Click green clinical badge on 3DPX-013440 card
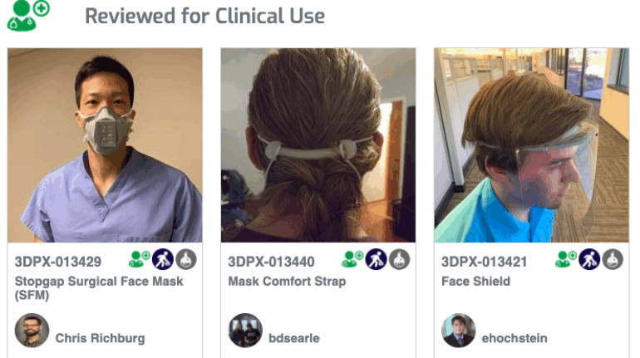The image size is (640, 358). 352,259
